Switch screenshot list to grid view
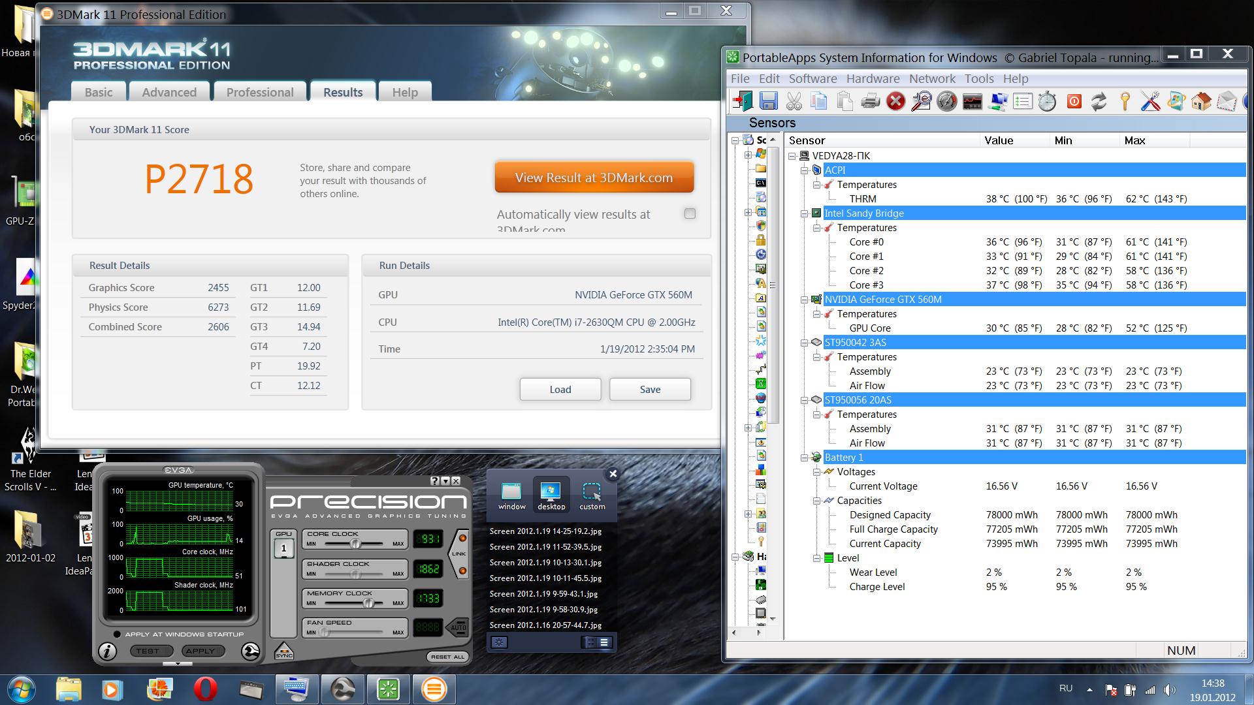The height and width of the screenshot is (705, 1254). 590,642
